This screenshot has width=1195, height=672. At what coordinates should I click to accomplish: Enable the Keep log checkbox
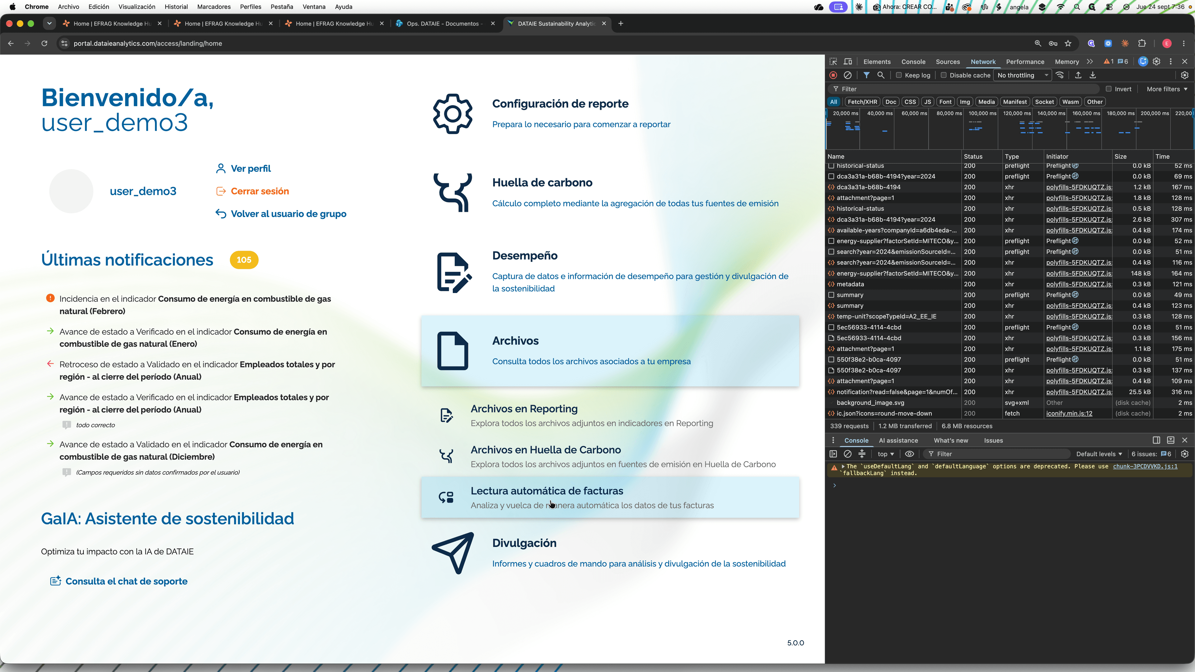pos(898,75)
